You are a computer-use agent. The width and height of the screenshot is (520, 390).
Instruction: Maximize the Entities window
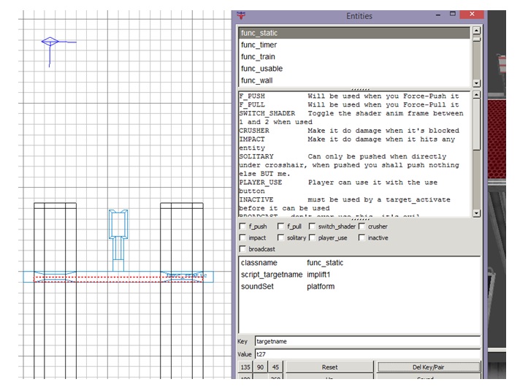tap(453, 14)
